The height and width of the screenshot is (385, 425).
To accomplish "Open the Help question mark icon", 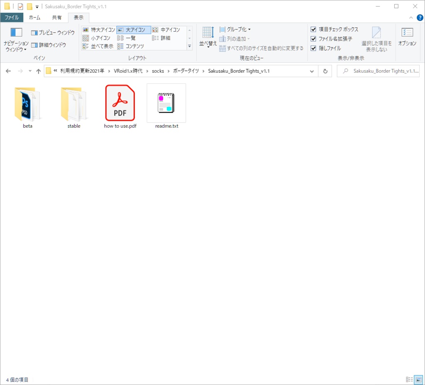I will point(420,17).
